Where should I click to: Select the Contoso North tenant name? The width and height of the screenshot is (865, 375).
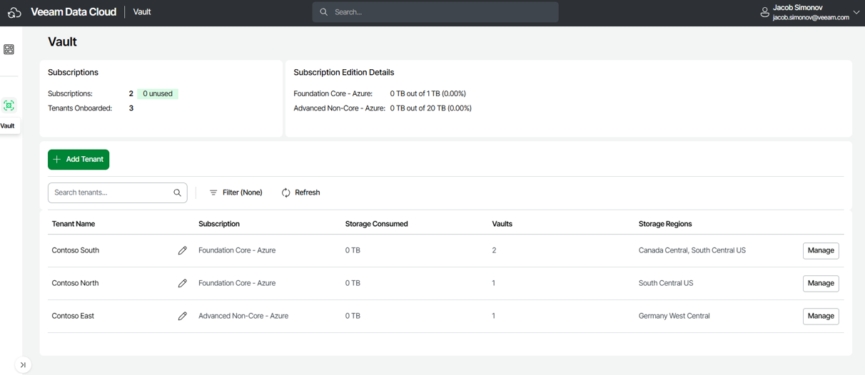pyautogui.click(x=75, y=283)
